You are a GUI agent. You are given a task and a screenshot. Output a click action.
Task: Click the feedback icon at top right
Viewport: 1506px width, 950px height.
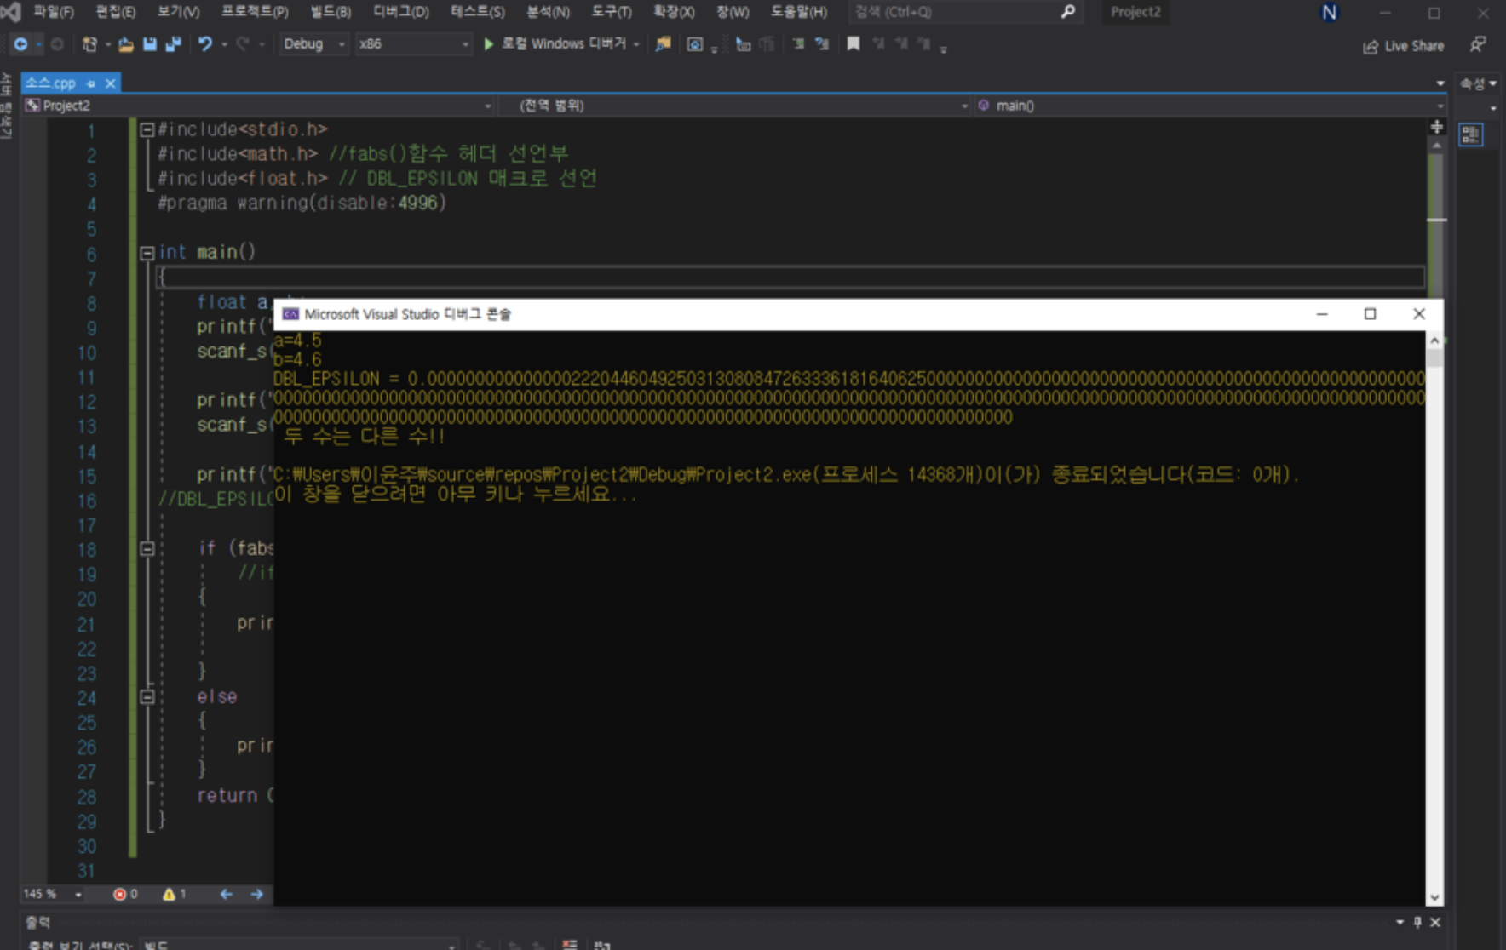[x=1478, y=44]
